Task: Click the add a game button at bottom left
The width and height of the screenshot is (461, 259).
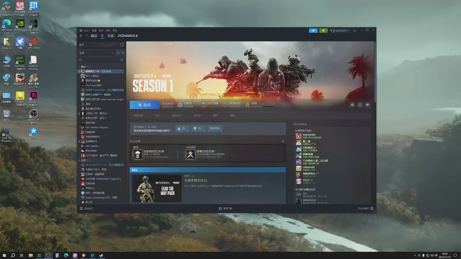Action: 86,208
